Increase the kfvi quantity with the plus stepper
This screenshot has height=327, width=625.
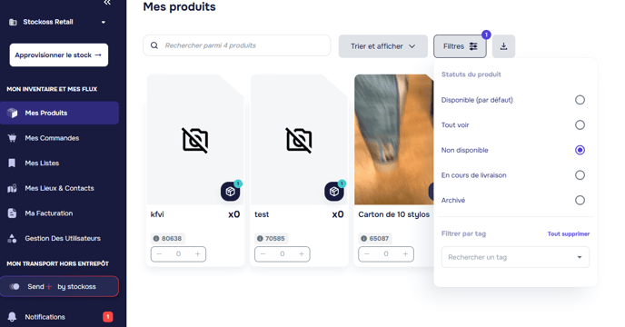[197, 254]
